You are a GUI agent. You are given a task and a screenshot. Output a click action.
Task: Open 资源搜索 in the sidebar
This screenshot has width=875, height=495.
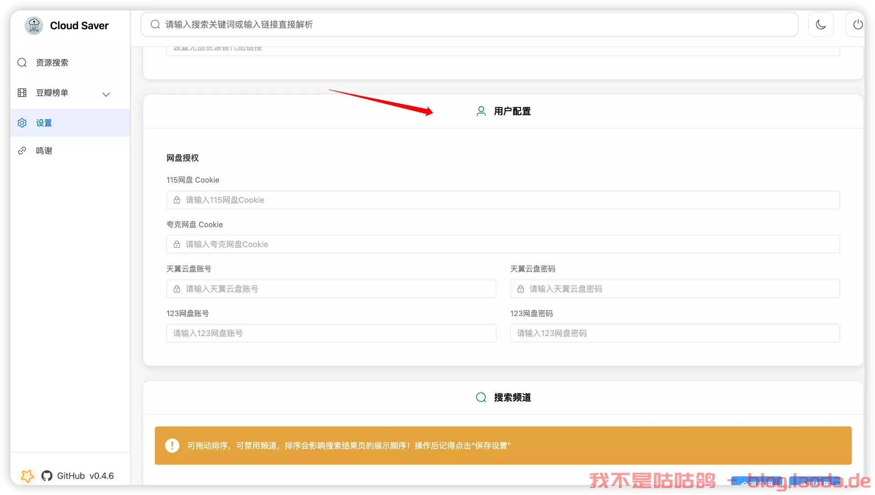pos(70,62)
